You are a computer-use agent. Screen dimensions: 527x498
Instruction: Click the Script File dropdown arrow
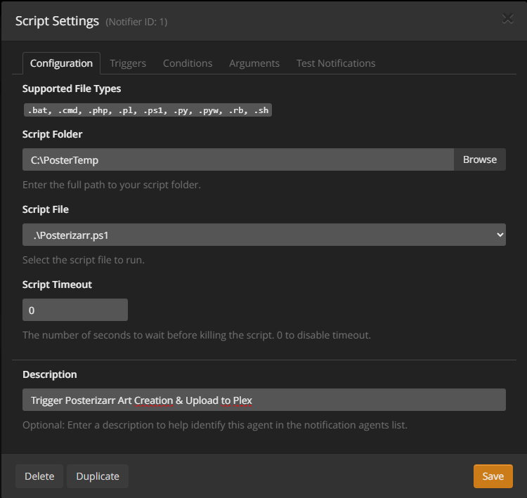click(x=500, y=235)
